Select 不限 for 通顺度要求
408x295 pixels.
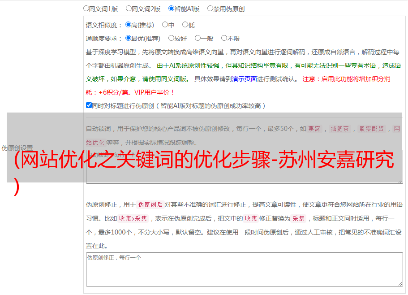224,39
